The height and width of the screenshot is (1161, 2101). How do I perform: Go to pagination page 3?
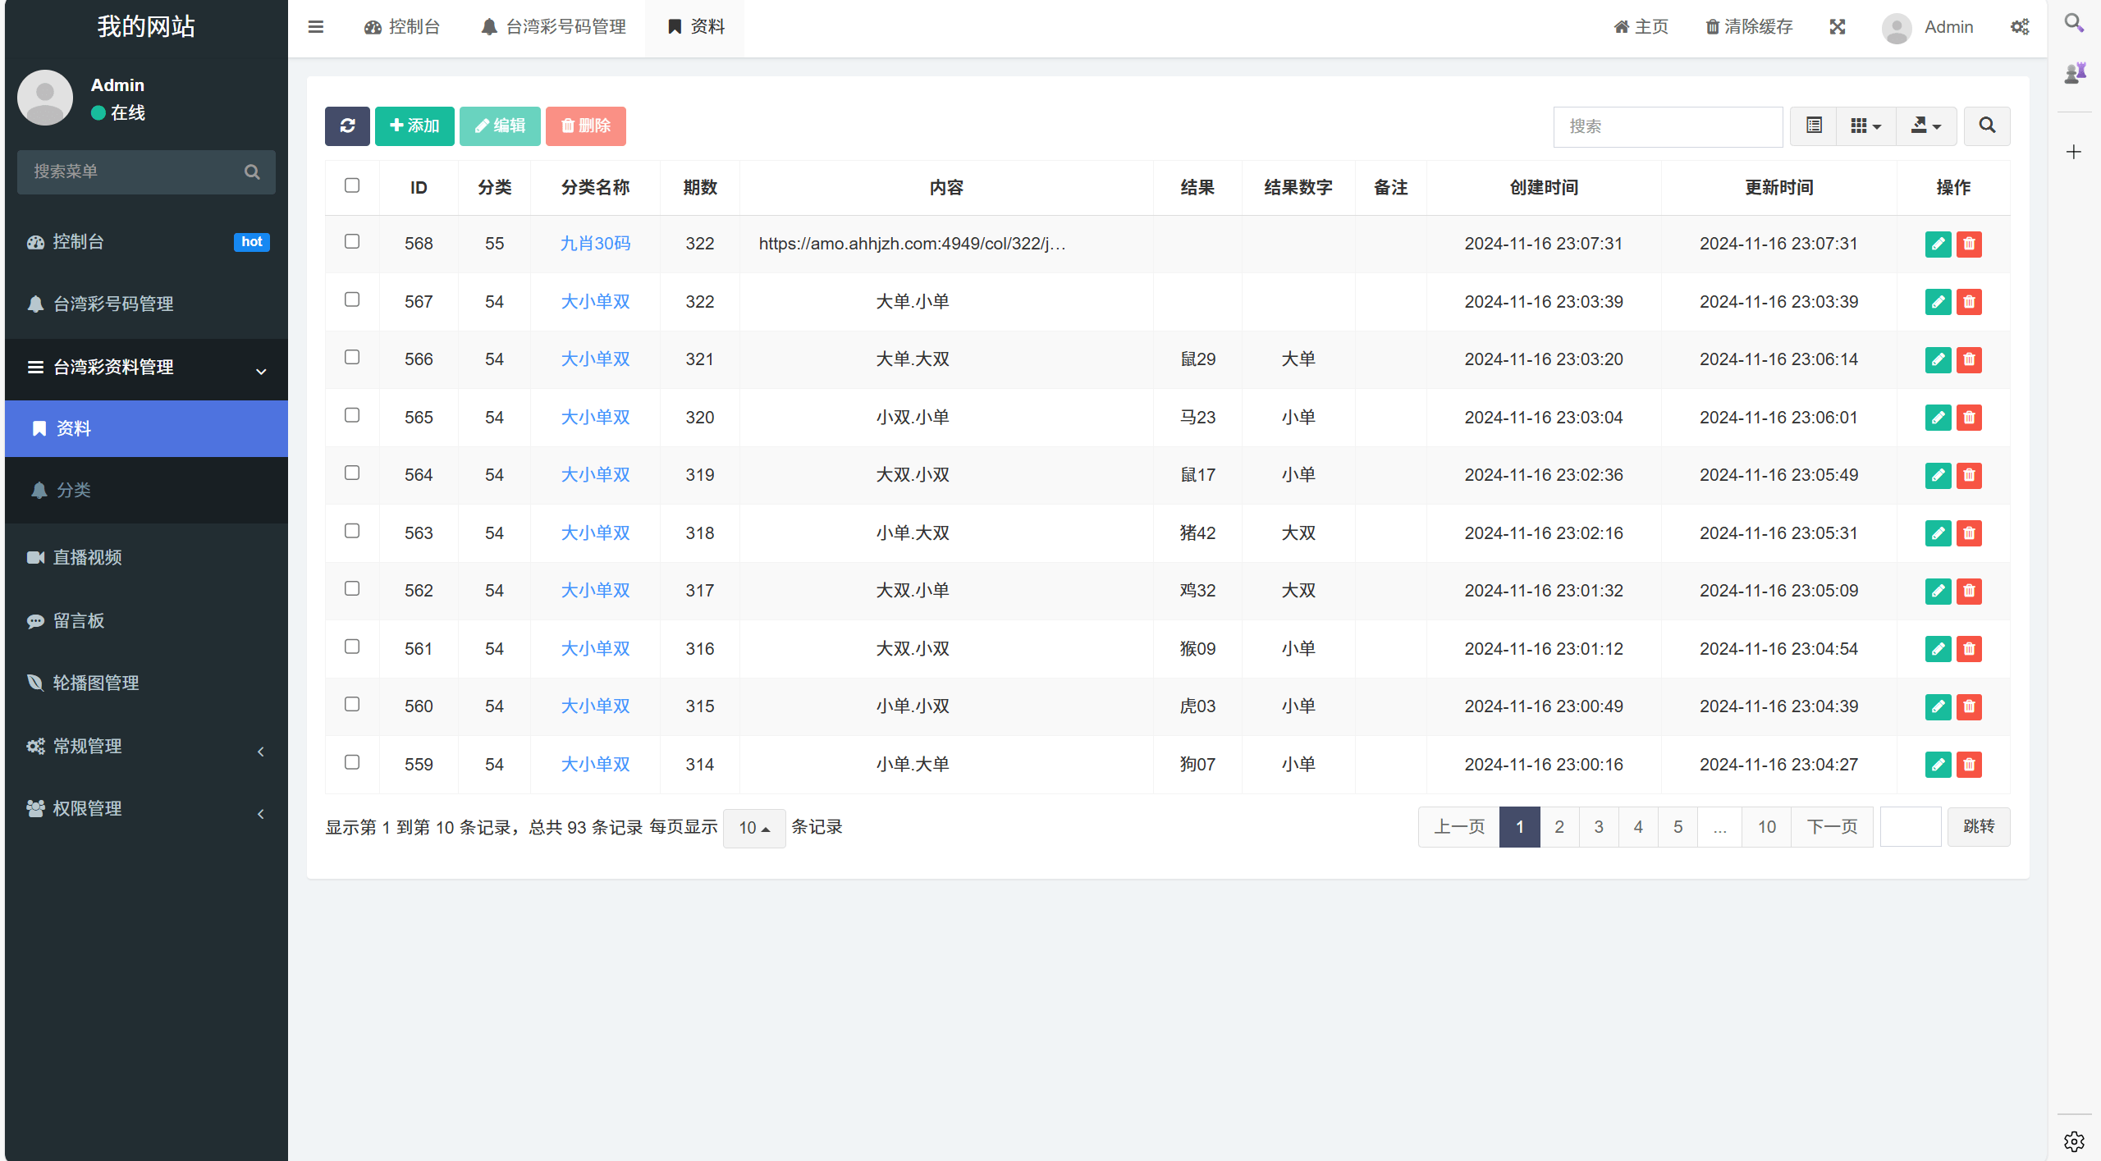click(1599, 827)
